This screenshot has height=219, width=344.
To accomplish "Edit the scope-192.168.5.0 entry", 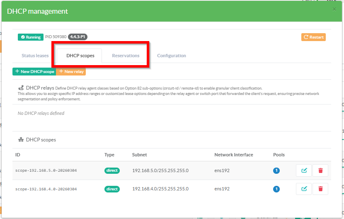I will 304,170.
